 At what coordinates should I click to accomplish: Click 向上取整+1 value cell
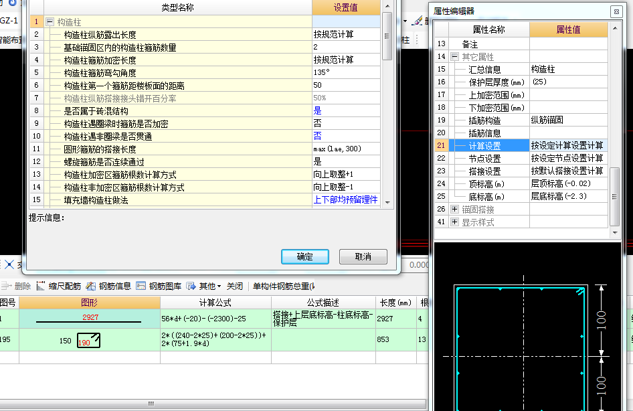346,175
